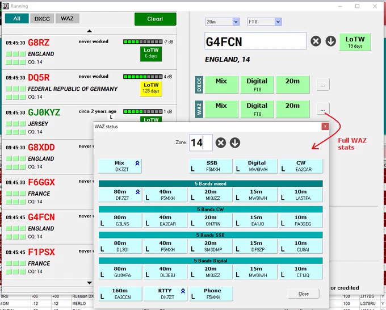
Task: Click the award ribbon icon on Mix DK7ZT
Action: click(x=137, y=163)
